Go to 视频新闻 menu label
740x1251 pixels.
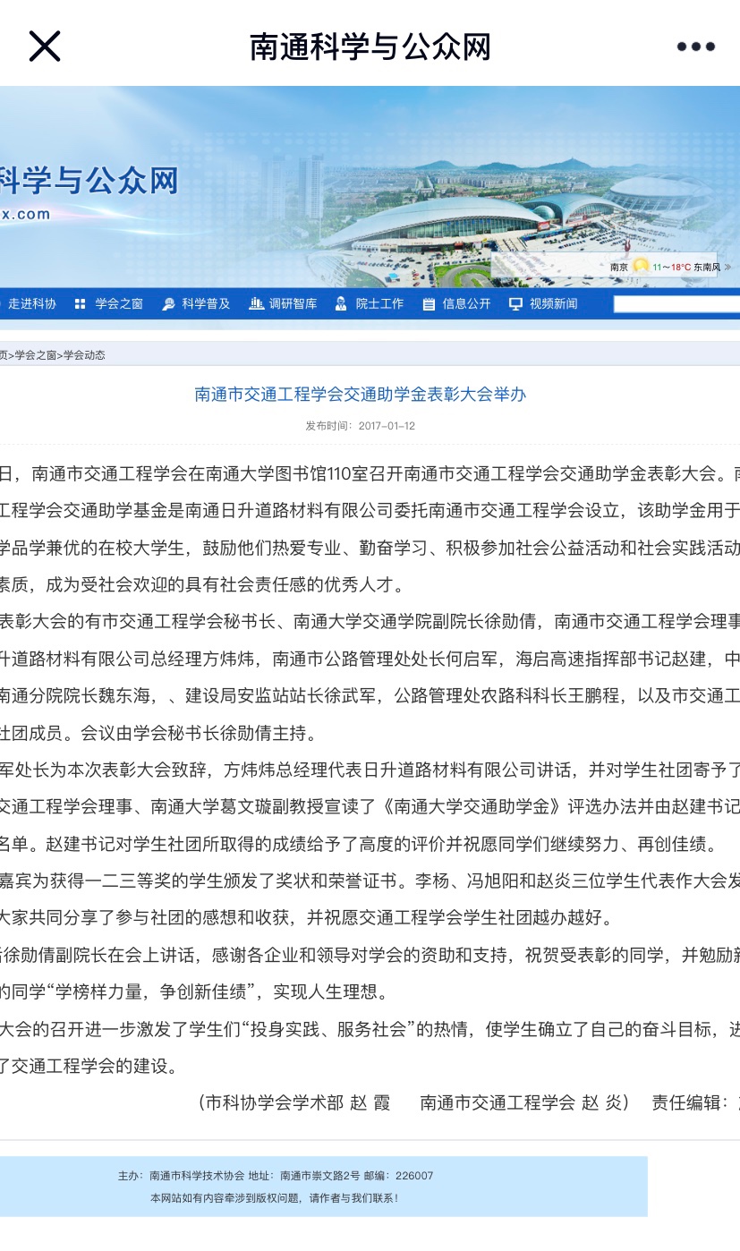coord(553,304)
